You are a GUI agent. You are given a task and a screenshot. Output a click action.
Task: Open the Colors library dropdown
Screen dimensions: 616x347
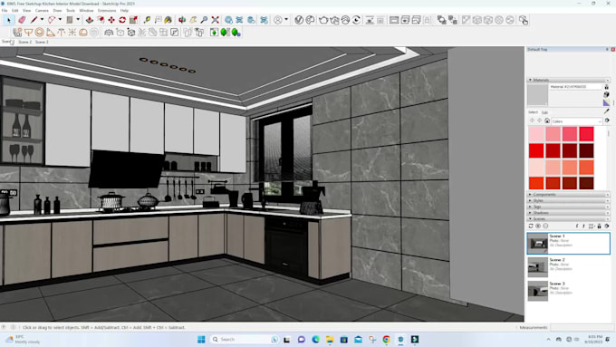click(577, 121)
